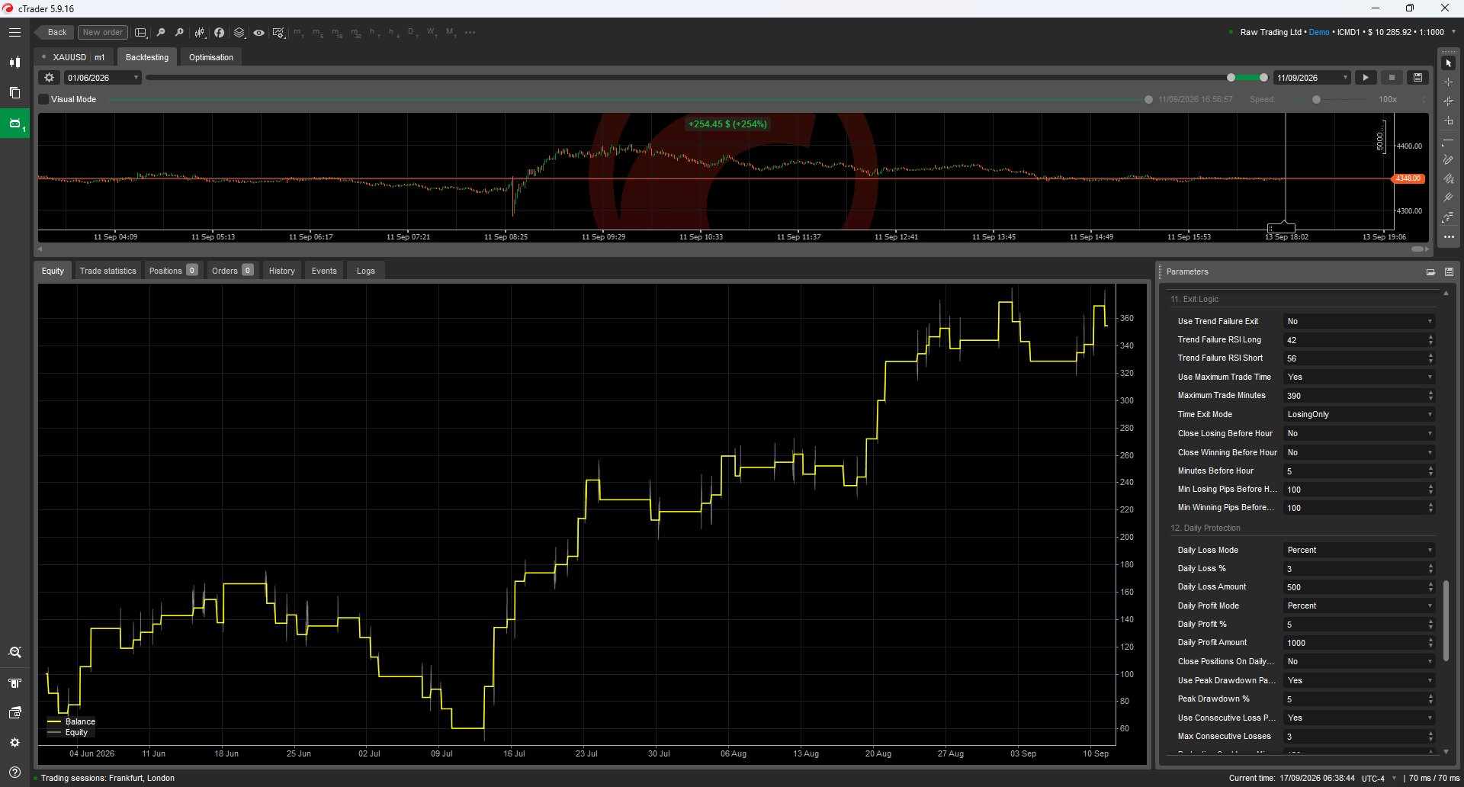The image size is (1464, 787).
Task: Click the Back button
Action: pos(55,33)
